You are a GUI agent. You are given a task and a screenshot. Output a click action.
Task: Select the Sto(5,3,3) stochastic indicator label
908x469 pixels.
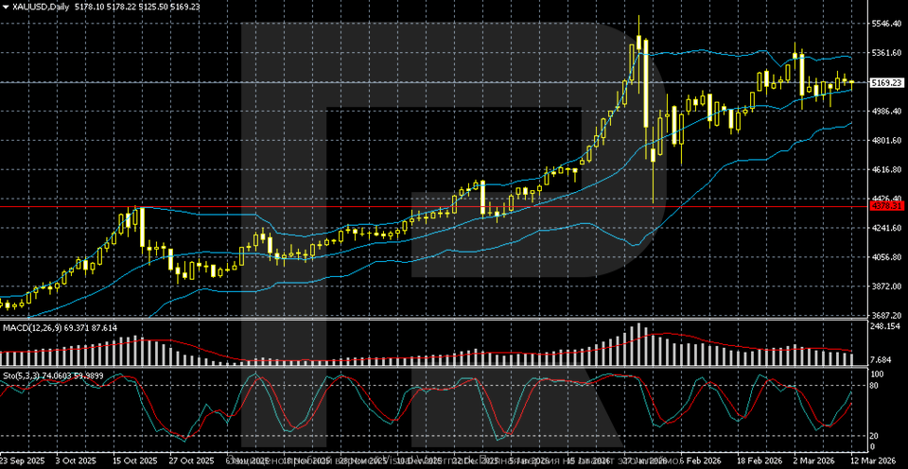tap(26, 374)
